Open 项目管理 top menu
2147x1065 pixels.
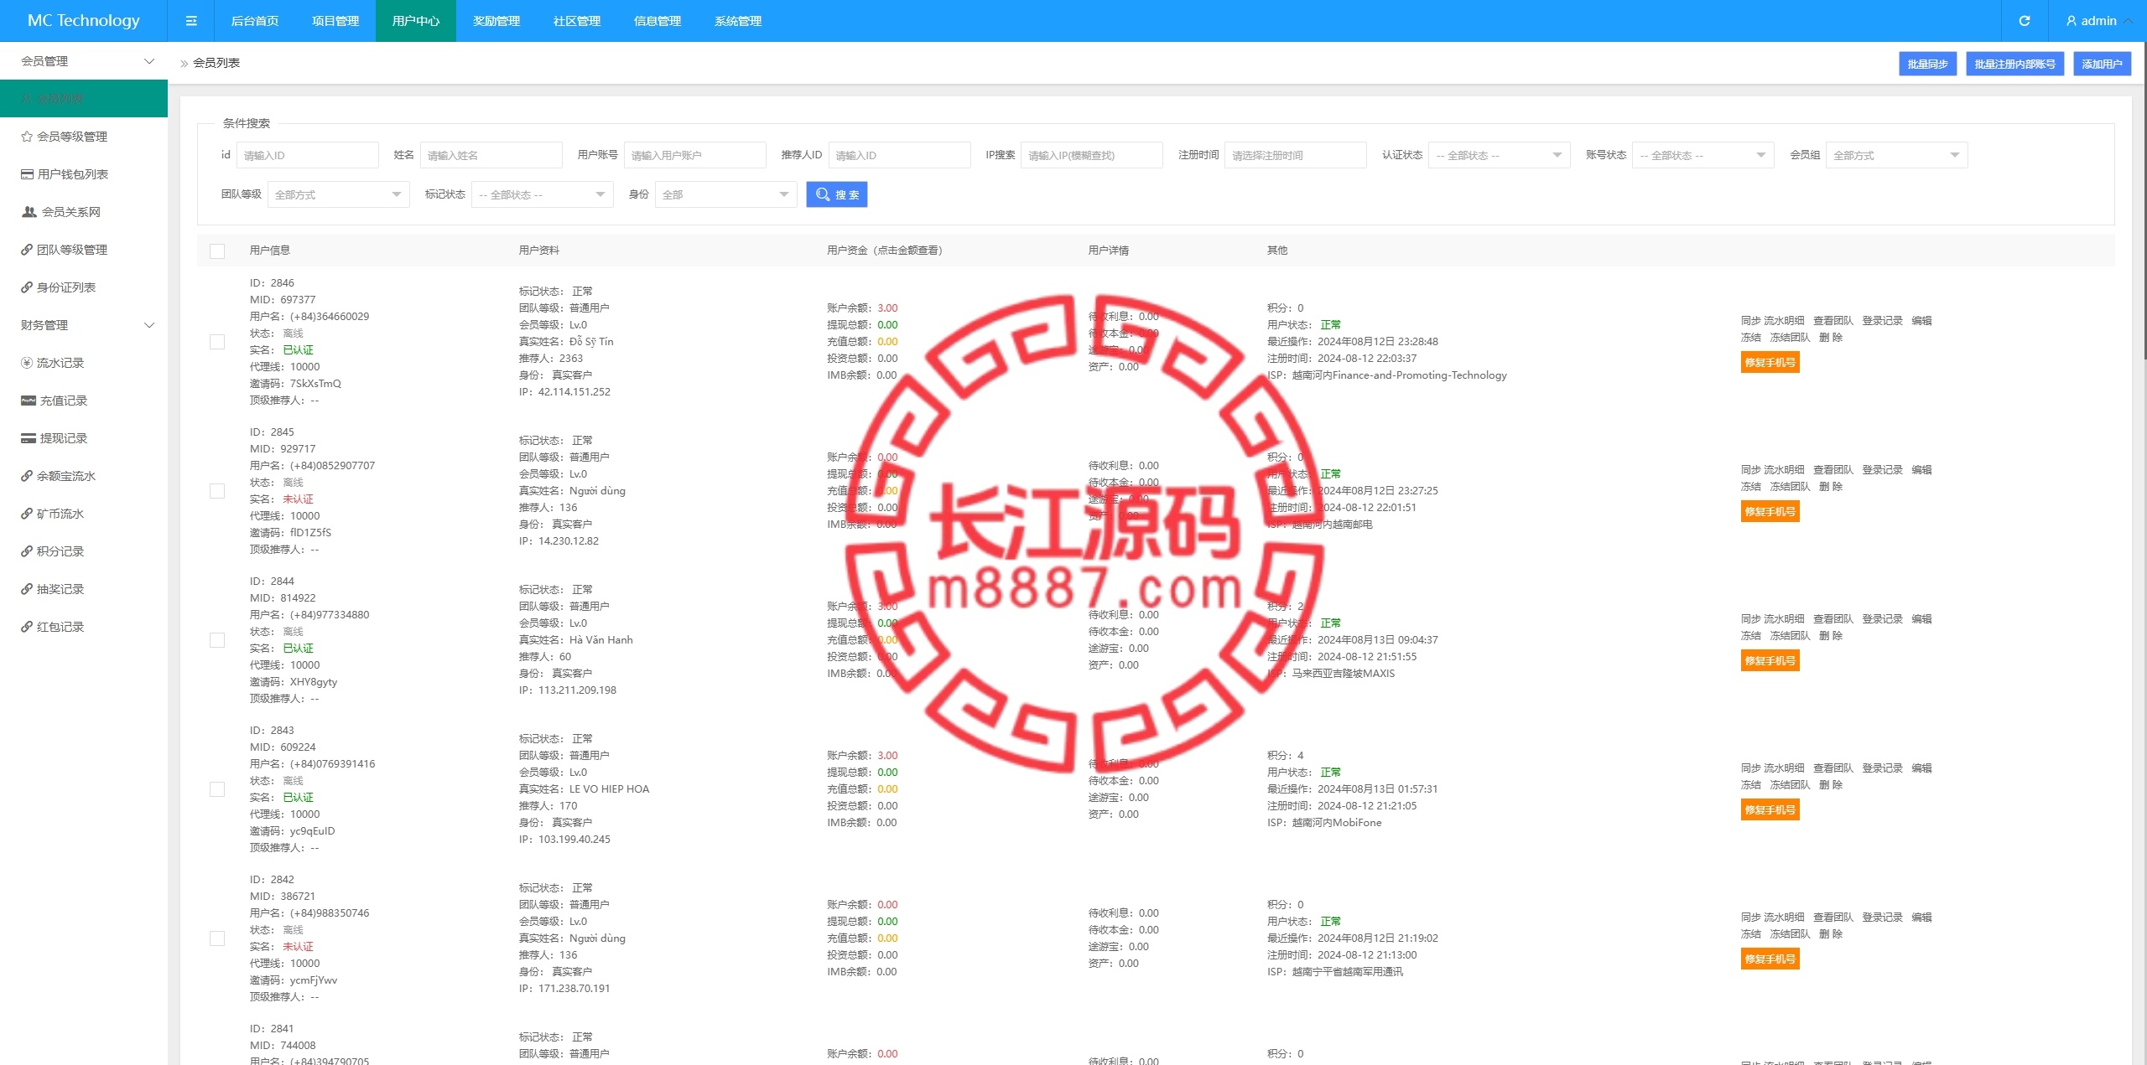(x=335, y=21)
